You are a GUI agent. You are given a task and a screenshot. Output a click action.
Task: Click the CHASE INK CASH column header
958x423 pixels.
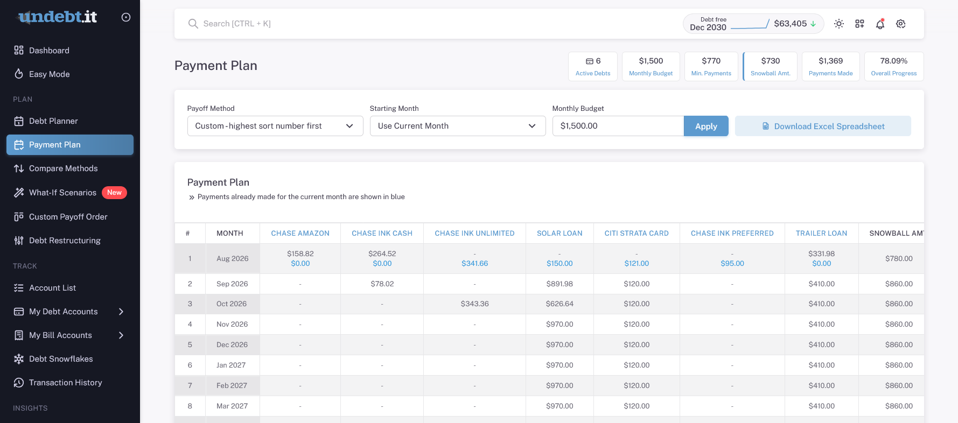tap(382, 234)
